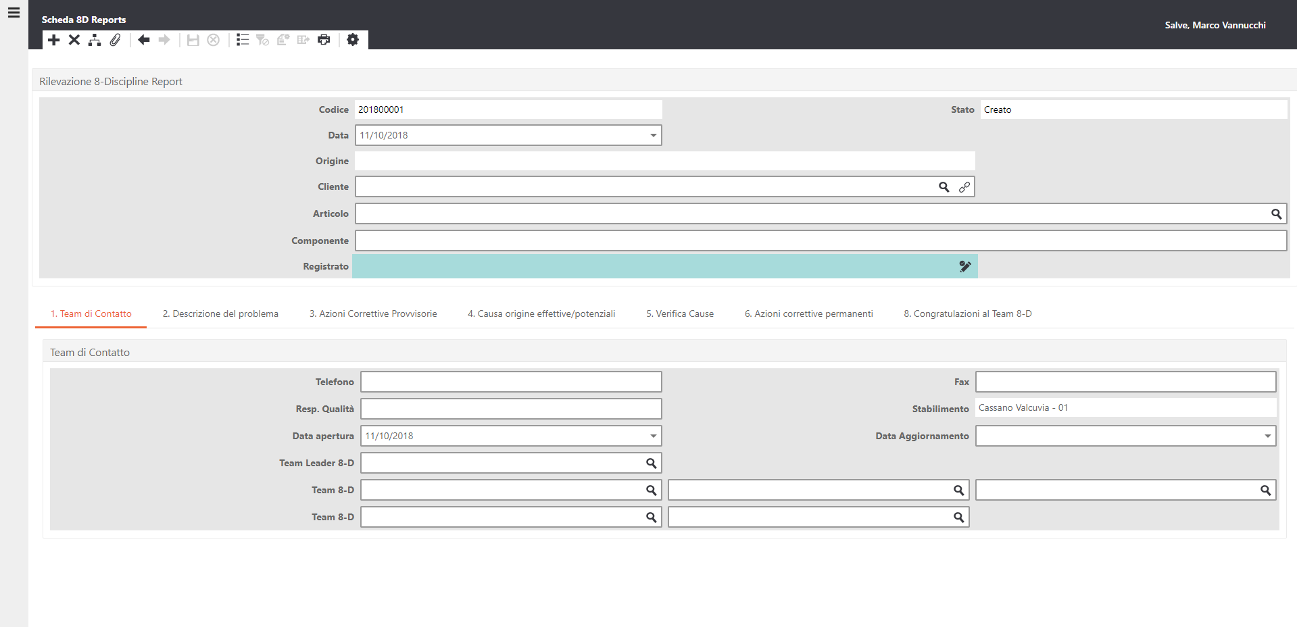Expand the Data Aggiornamento dropdown
This screenshot has height=627, width=1297.
click(x=1267, y=436)
